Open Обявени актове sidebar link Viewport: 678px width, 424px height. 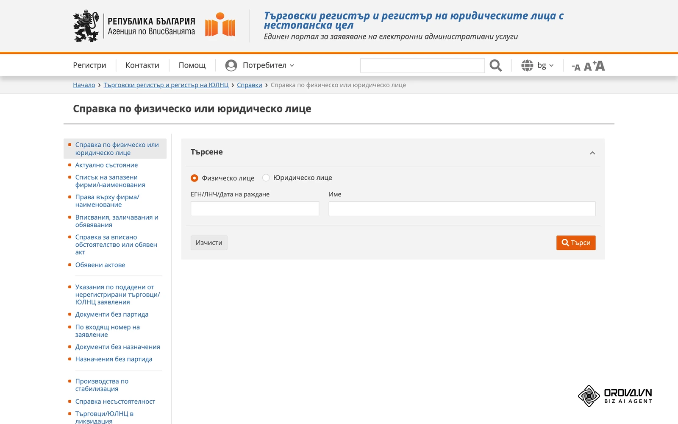pos(100,265)
